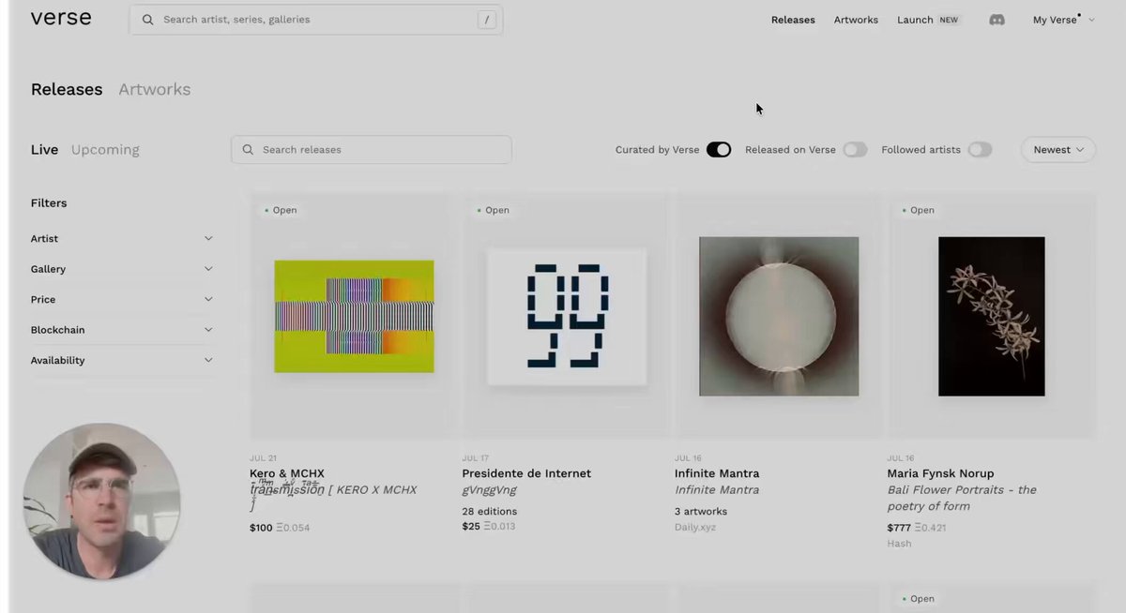Click the Hash gallery label
The image size is (1126, 613).
[x=899, y=544]
